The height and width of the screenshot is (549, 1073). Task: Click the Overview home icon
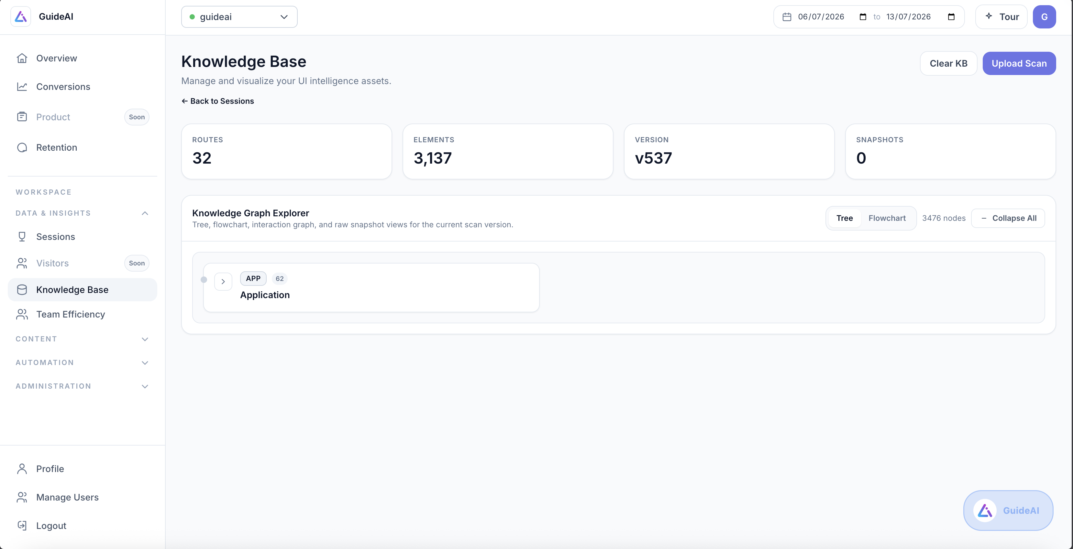point(22,58)
